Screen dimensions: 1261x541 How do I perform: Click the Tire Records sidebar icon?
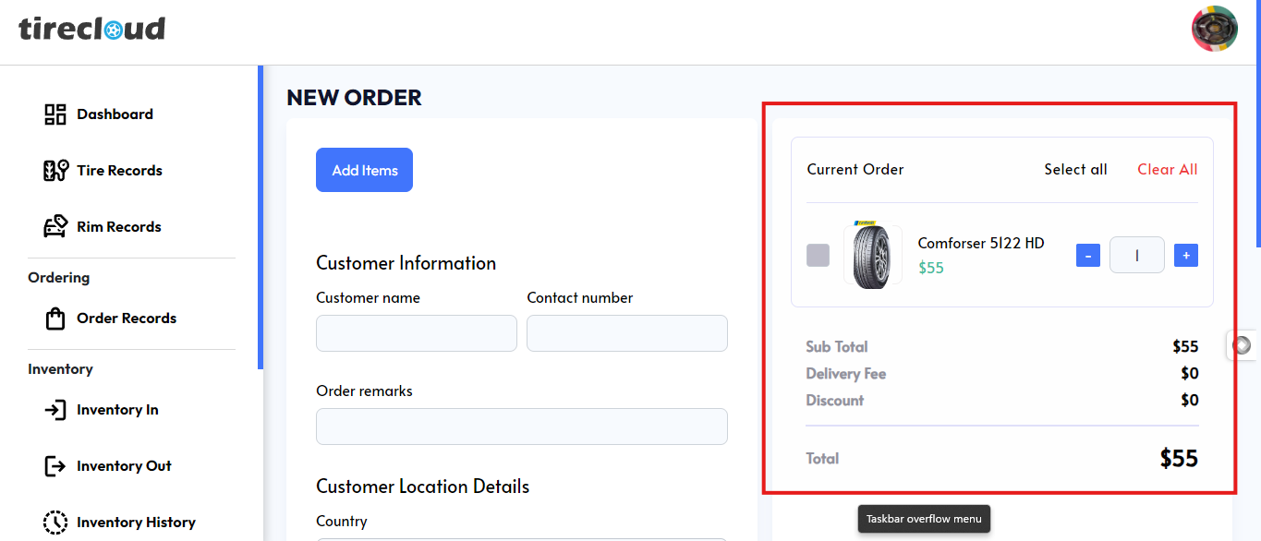click(x=55, y=171)
